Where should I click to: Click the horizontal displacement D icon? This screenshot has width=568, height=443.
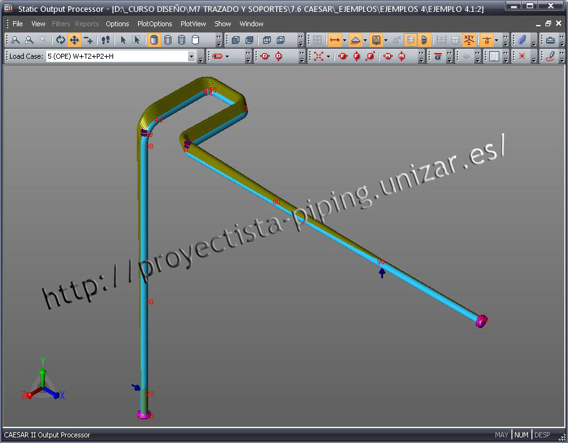(265, 56)
